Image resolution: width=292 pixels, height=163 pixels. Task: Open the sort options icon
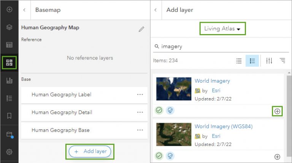[x=282, y=61]
